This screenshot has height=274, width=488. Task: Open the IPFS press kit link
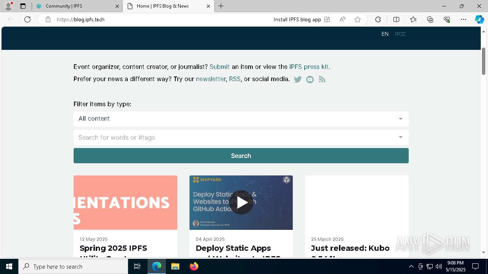click(x=309, y=67)
